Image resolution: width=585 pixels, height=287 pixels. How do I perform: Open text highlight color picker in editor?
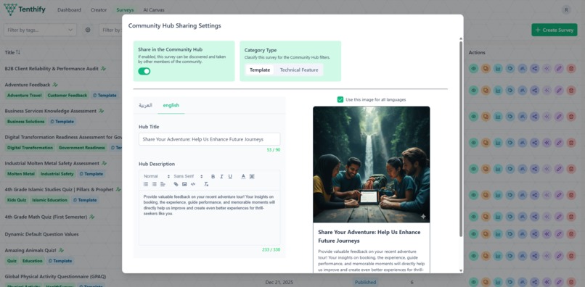pos(252,176)
